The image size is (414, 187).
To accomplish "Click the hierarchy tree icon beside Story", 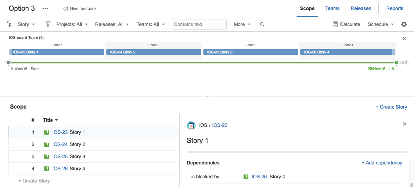I will pyautogui.click(x=9, y=24).
